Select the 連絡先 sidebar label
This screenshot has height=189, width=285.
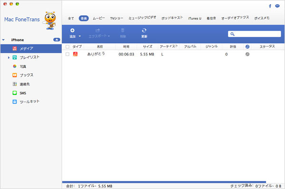click(x=25, y=84)
